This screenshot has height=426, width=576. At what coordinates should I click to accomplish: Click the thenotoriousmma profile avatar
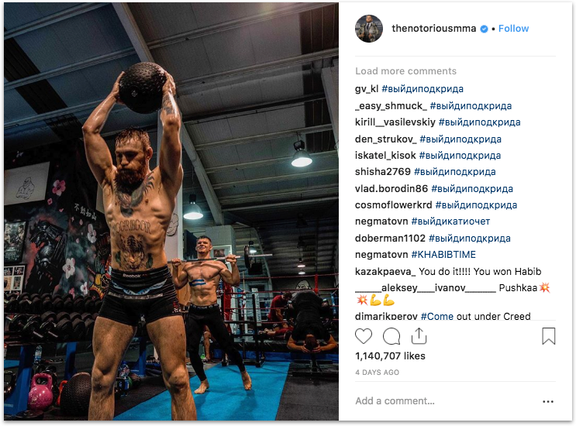click(x=369, y=29)
